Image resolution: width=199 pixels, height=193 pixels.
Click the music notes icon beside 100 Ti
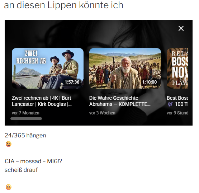pos(170,104)
